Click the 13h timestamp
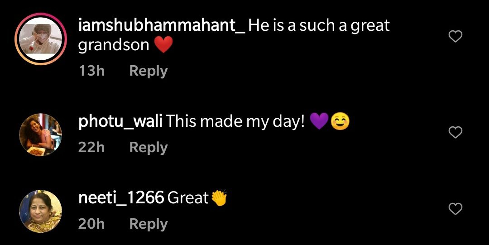Viewport: 489px width, 245px height. (x=91, y=71)
